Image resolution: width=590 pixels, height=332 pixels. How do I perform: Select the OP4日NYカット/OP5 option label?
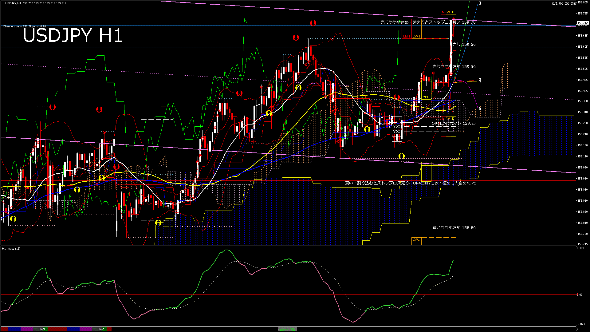[x=411, y=183]
